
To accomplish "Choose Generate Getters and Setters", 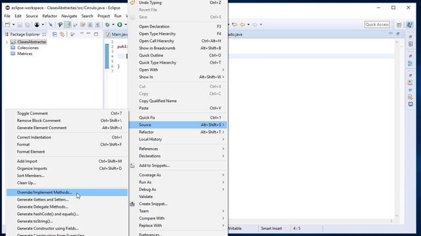I will pyautogui.click(x=67, y=199).
